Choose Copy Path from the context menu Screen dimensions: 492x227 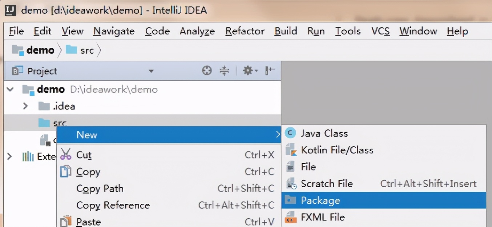(169, 189)
